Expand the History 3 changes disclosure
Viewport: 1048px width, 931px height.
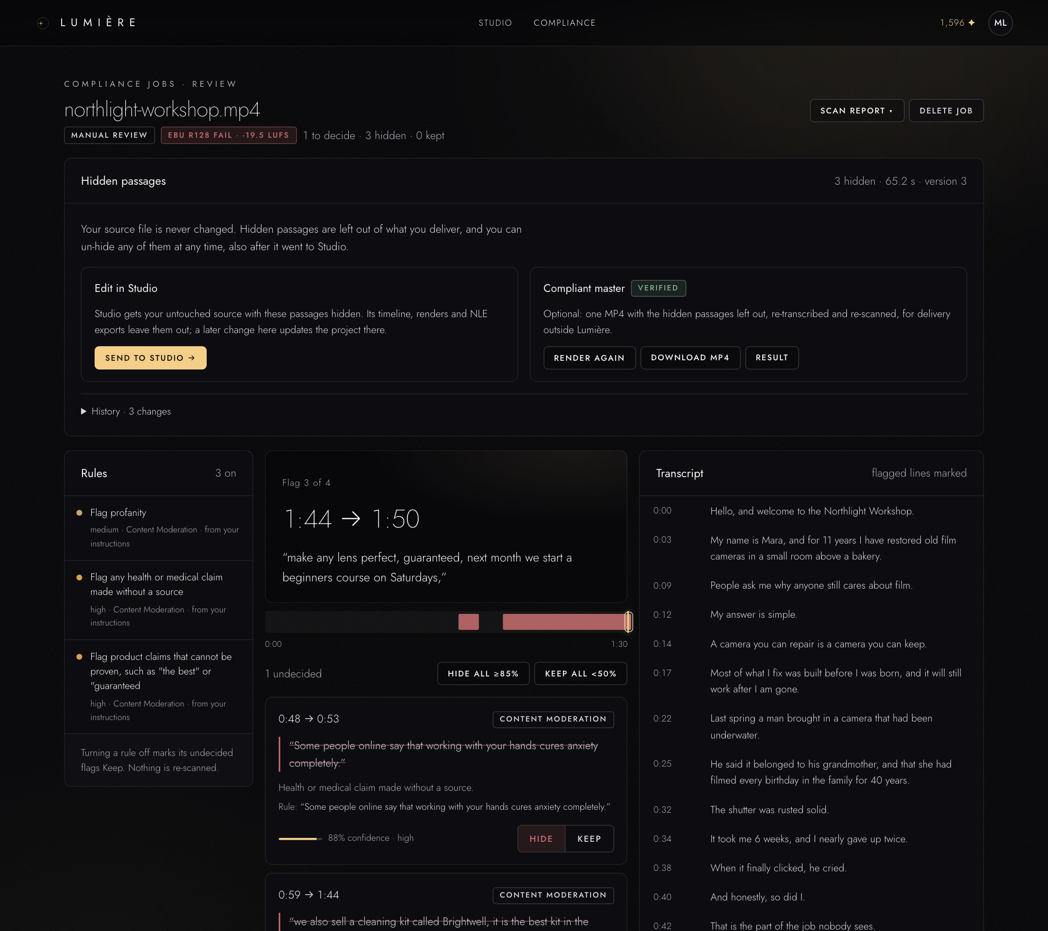[126, 412]
